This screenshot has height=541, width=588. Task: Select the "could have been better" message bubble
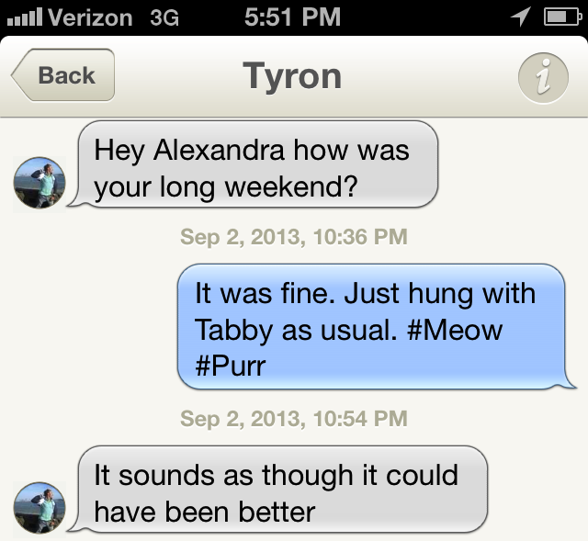(281, 492)
